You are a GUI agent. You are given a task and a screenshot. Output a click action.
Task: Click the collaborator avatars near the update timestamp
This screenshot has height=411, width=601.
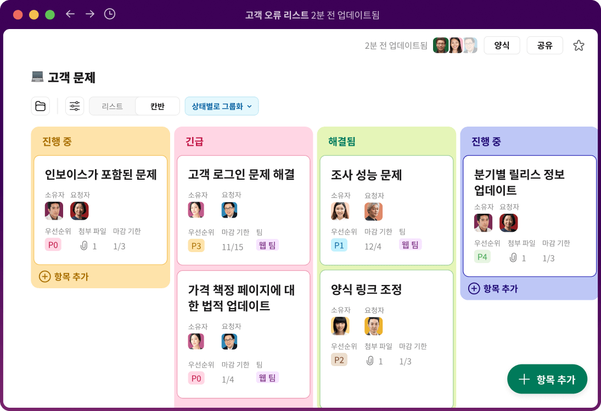click(453, 45)
